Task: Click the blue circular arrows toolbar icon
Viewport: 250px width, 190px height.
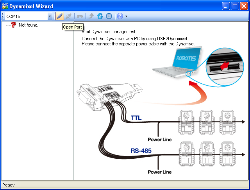Action: pyautogui.click(x=100, y=16)
